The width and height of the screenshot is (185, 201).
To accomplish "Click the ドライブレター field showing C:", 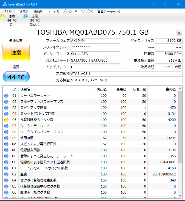I will pos(95,67).
